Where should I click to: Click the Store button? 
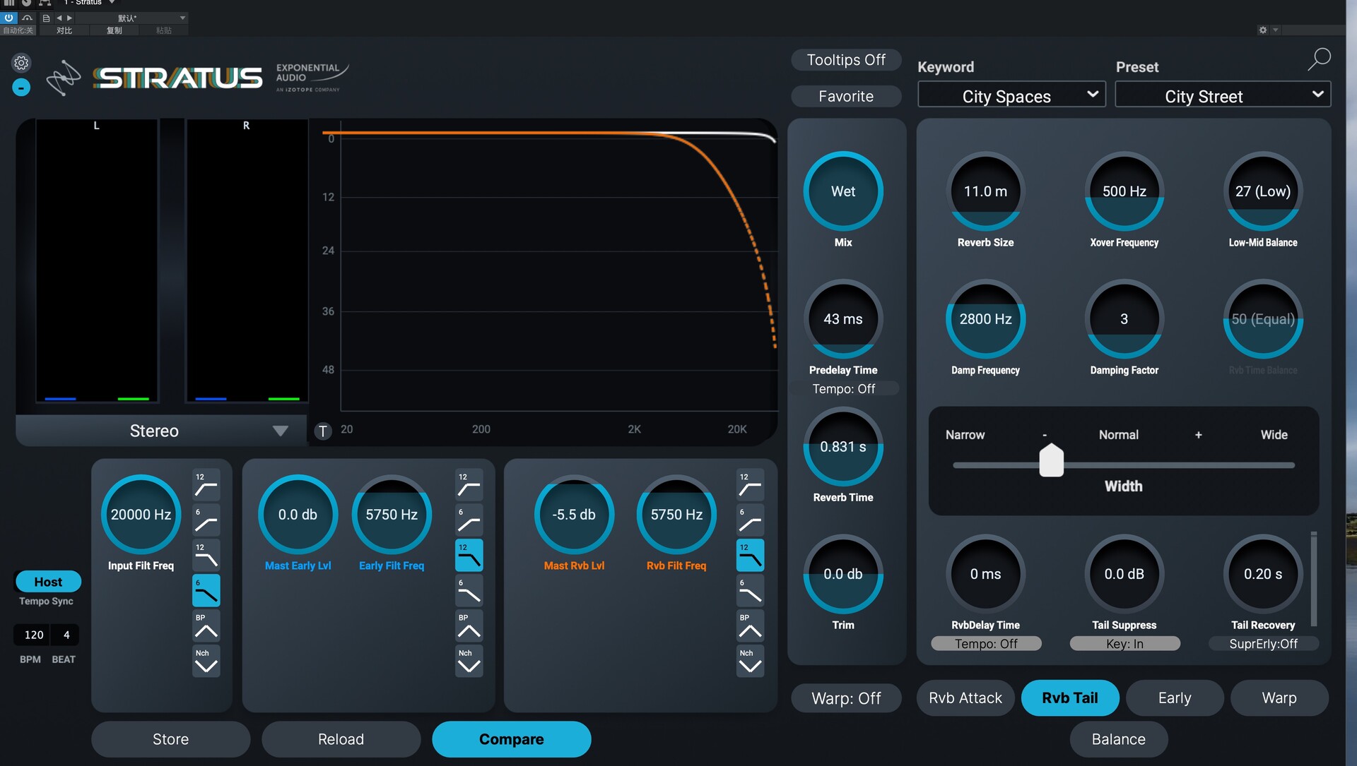170,739
